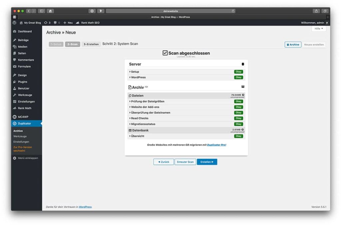Click the 2-Scan step button

pyautogui.click(x=72, y=44)
